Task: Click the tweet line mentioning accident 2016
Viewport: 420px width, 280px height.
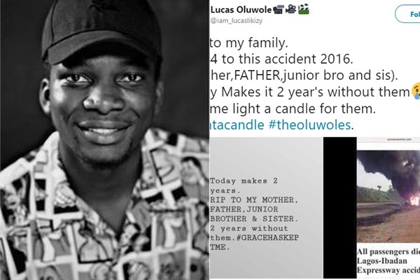Action: (281, 59)
